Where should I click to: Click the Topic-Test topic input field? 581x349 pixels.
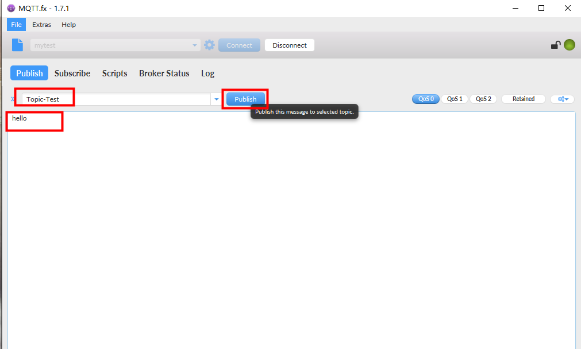tap(116, 99)
